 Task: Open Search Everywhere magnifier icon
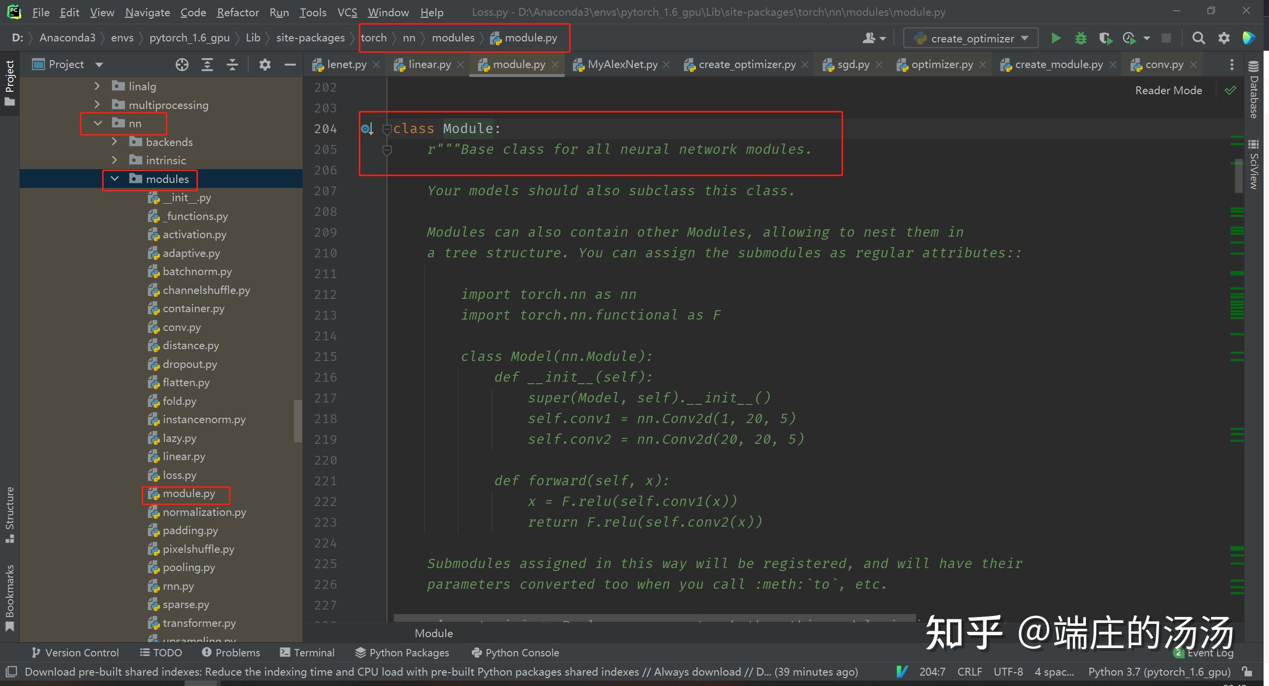point(1198,37)
